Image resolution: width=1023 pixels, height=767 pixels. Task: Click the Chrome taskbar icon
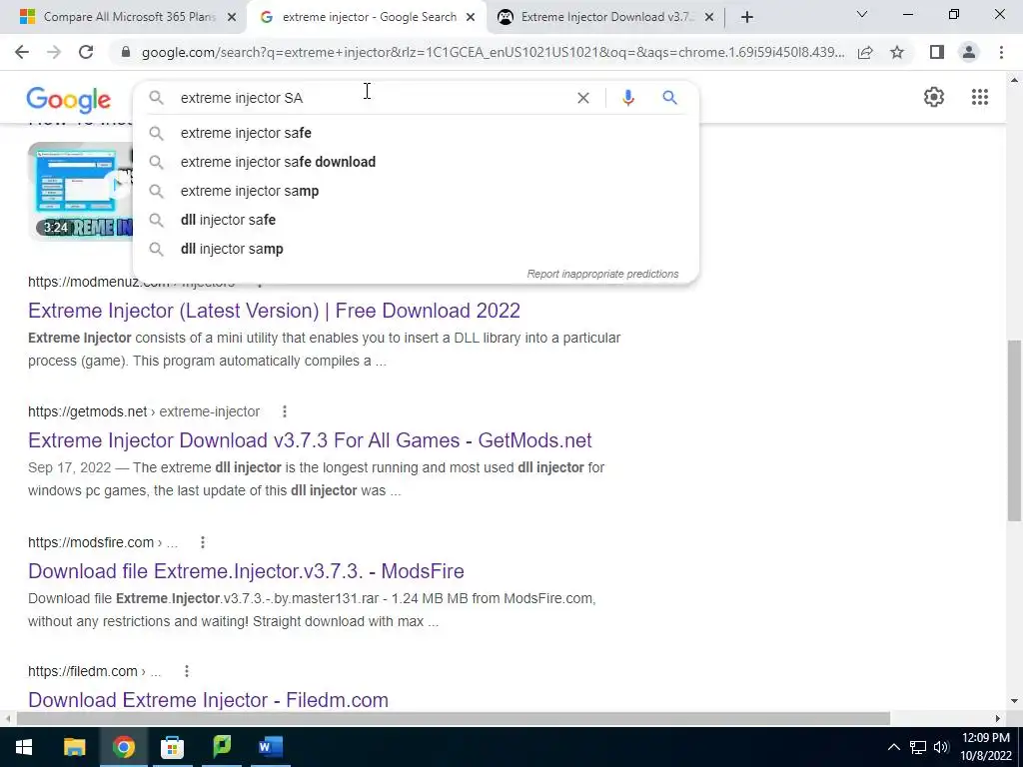coord(123,747)
